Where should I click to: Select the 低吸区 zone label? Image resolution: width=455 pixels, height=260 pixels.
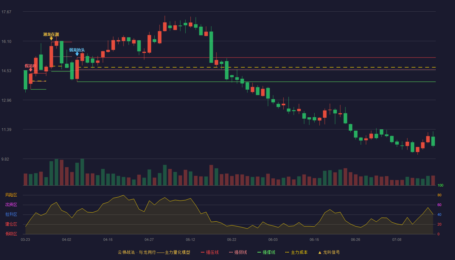11,234
